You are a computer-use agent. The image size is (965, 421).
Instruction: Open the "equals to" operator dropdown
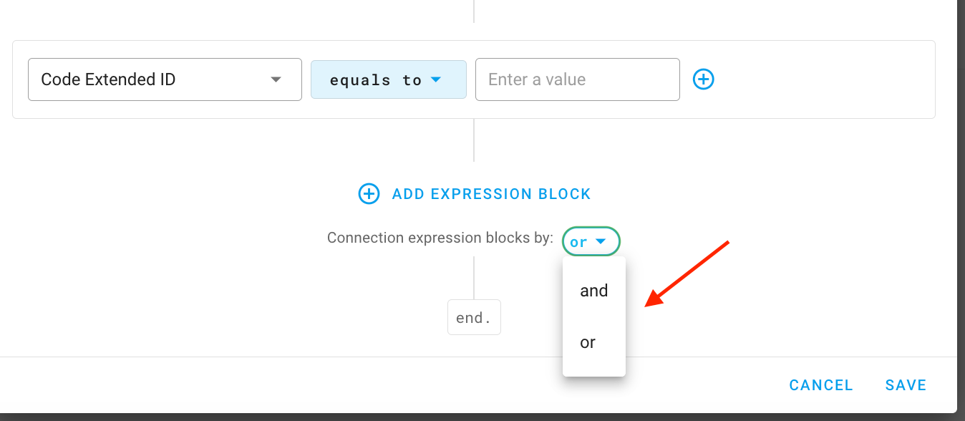pyautogui.click(x=388, y=79)
